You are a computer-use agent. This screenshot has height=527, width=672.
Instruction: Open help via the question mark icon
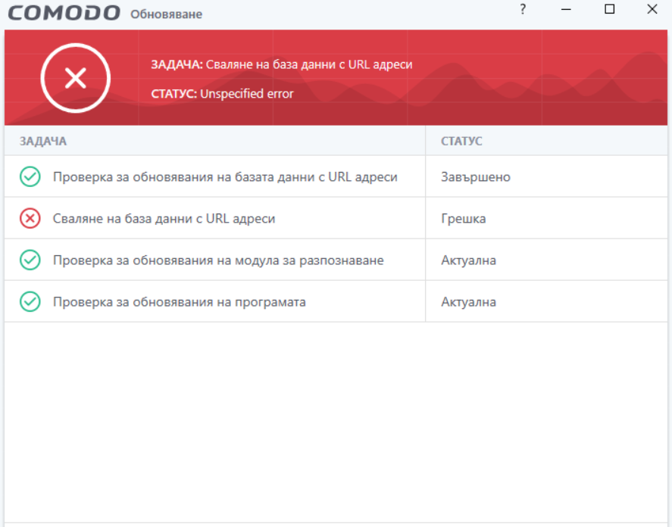point(523,9)
